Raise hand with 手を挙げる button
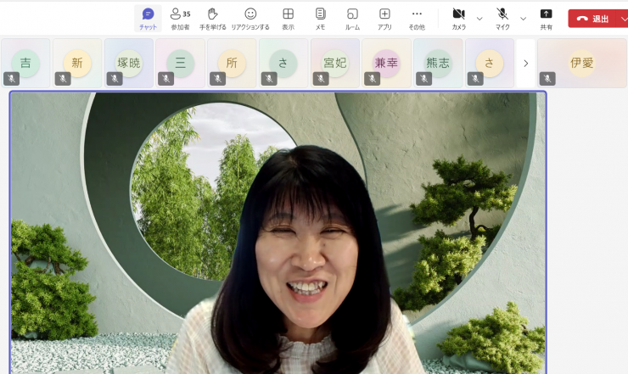Viewport: 628px width, 374px height. (213, 19)
